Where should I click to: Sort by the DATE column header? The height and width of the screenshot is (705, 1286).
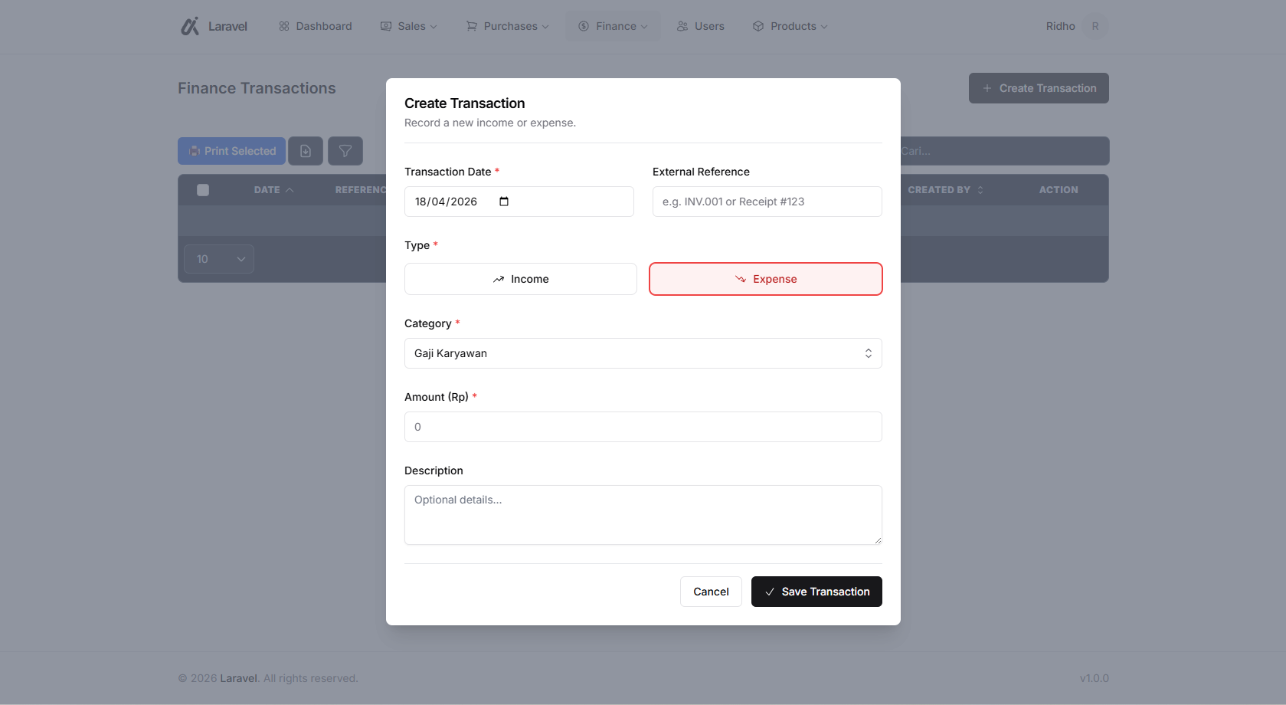click(x=273, y=190)
